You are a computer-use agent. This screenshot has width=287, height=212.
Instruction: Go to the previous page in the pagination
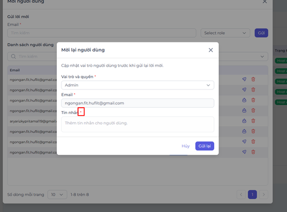click(241, 195)
